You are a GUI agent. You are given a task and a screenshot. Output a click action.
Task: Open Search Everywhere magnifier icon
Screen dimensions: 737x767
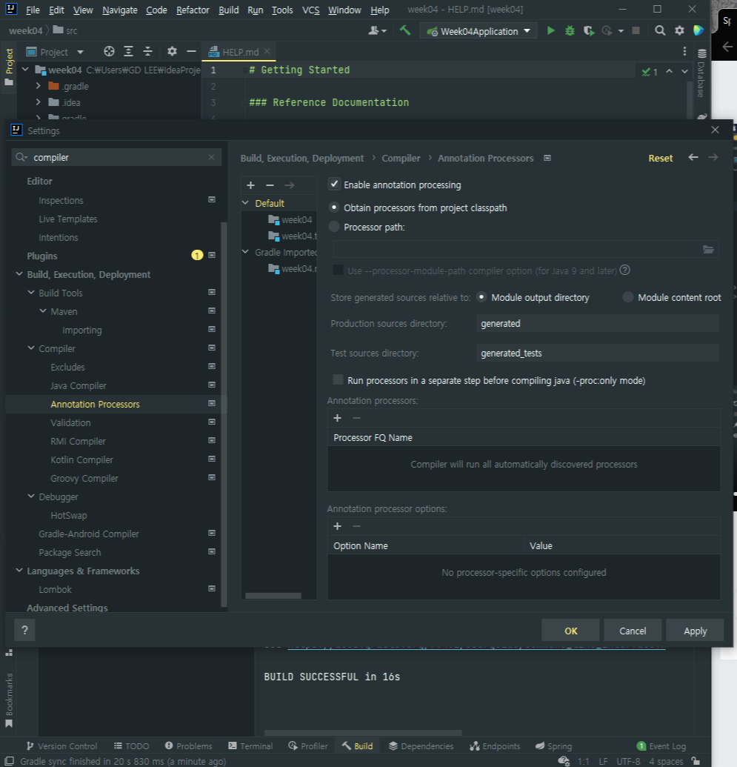coord(660,31)
